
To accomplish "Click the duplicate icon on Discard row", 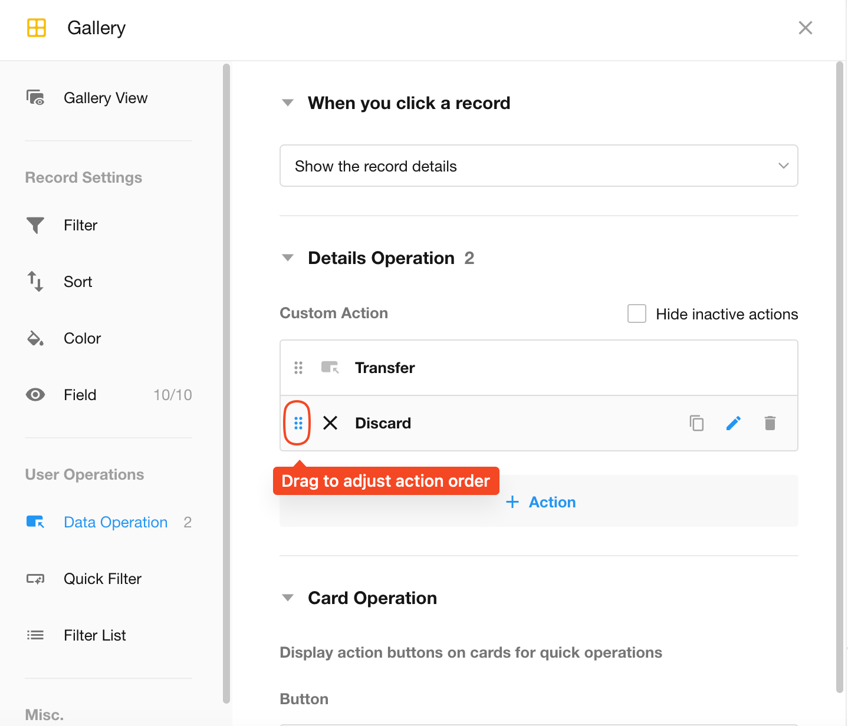I will click(696, 423).
